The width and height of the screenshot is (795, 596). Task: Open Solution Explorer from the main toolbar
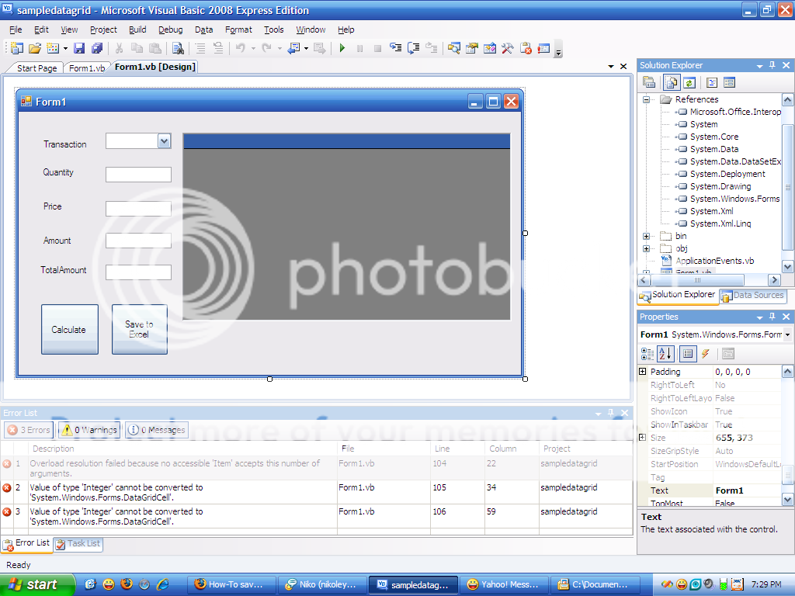click(x=453, y=48)
